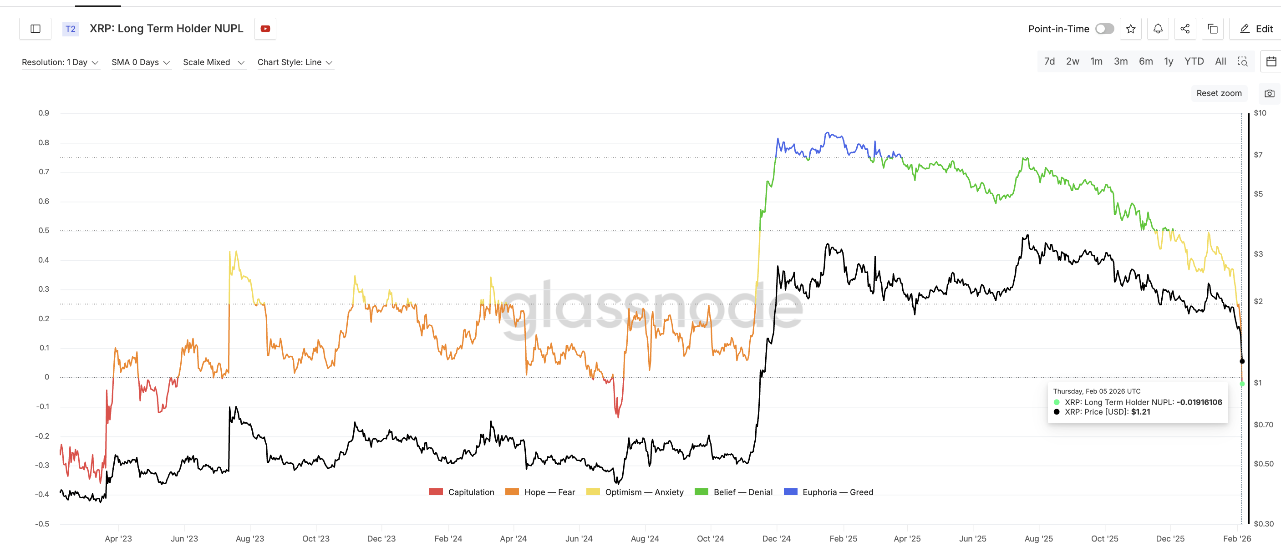Expand the SMA 0 Days dropdown
This screenshot has width=1281, height=557.
coord(141,62)
